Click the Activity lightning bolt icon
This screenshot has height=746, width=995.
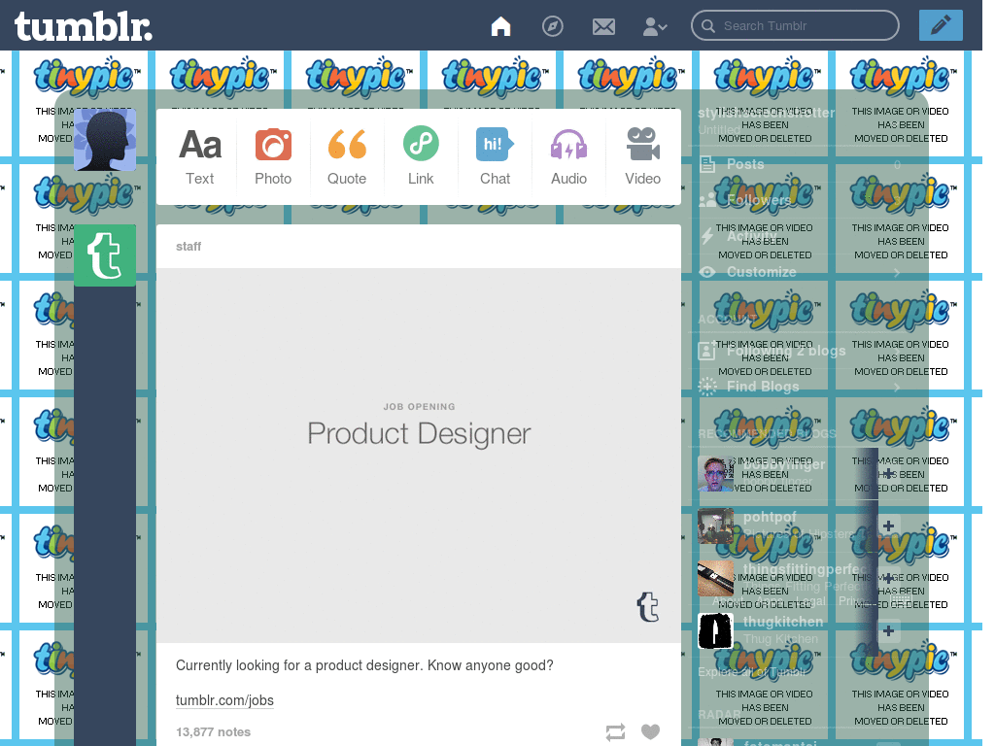707,236
